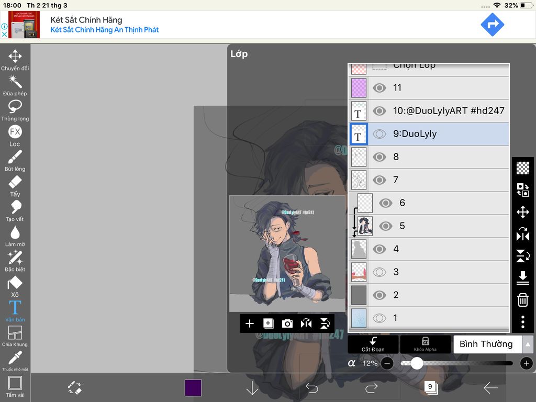Toggle visibility of layer 10:@DuoLylyART #hd247
The image size is (536, 402).
click(379, 111)
